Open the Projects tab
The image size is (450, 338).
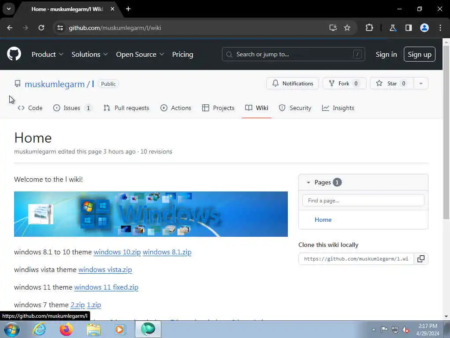pos(218,108)
